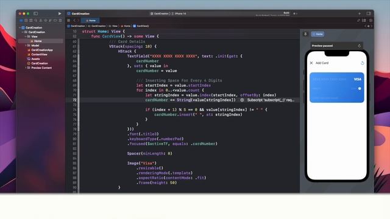Open the report navigator icon
390x219 pixels.
pyautogui.click(x=60, y=20)
